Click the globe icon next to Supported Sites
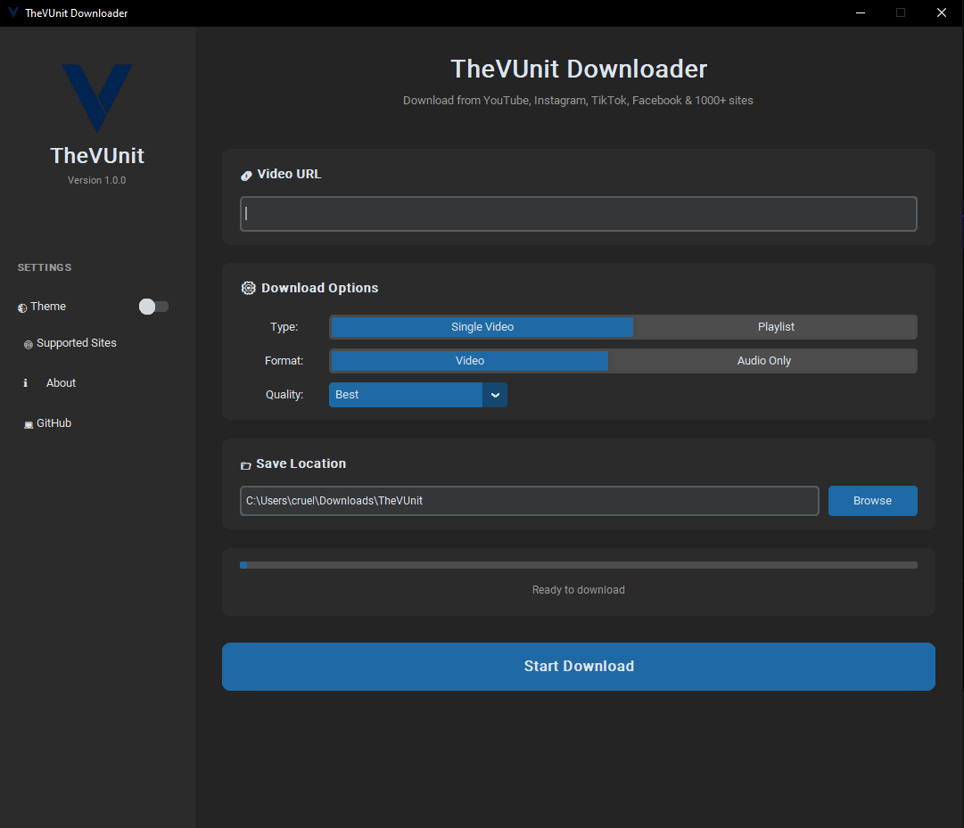The image size is (964, 828). pyautogui.click(x=29, y=345)
